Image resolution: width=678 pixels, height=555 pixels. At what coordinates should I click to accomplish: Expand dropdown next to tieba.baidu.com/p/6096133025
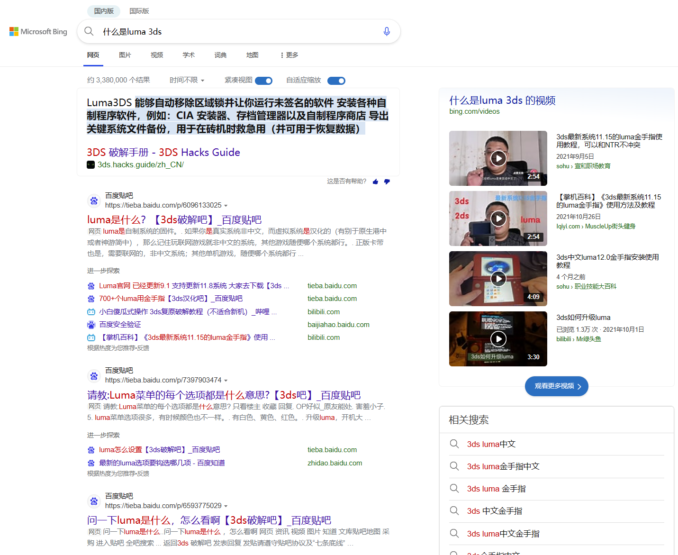(x=226, y=206)
